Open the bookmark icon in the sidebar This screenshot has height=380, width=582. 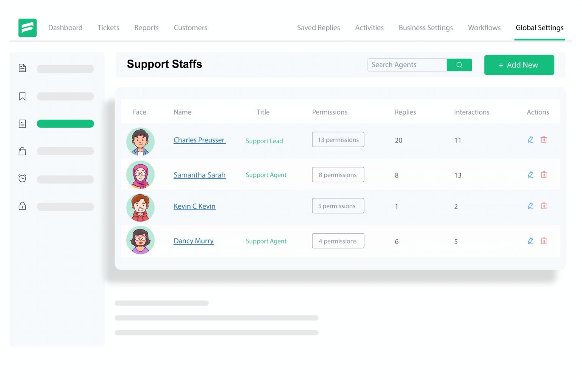click(22, 96)
